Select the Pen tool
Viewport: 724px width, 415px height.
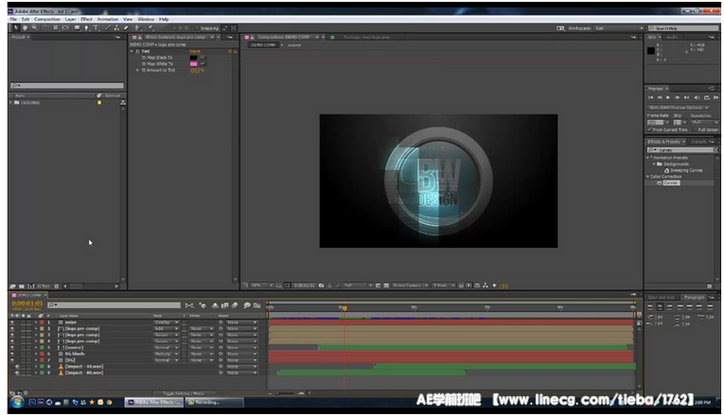point(86,28)
